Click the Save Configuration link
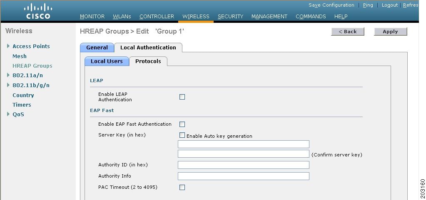This screenshot has width=426, height=200. (331, 5)
